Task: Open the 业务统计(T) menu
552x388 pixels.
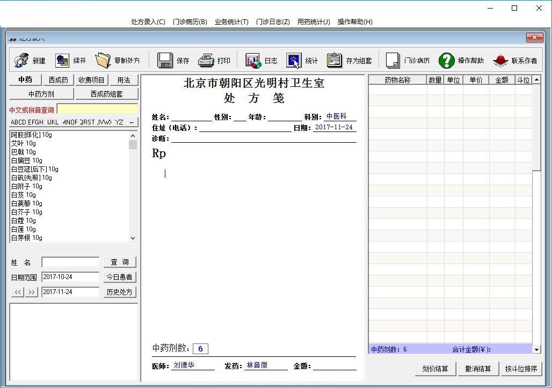Action: [x=231, y=22]
